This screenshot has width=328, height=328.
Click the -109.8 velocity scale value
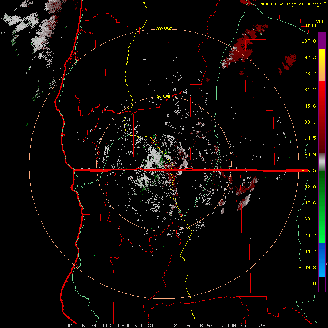click(x=307, y=268)
